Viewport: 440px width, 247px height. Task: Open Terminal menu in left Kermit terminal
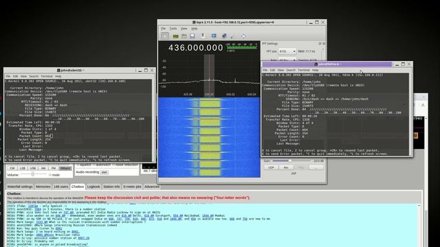(x=47, y=76)
